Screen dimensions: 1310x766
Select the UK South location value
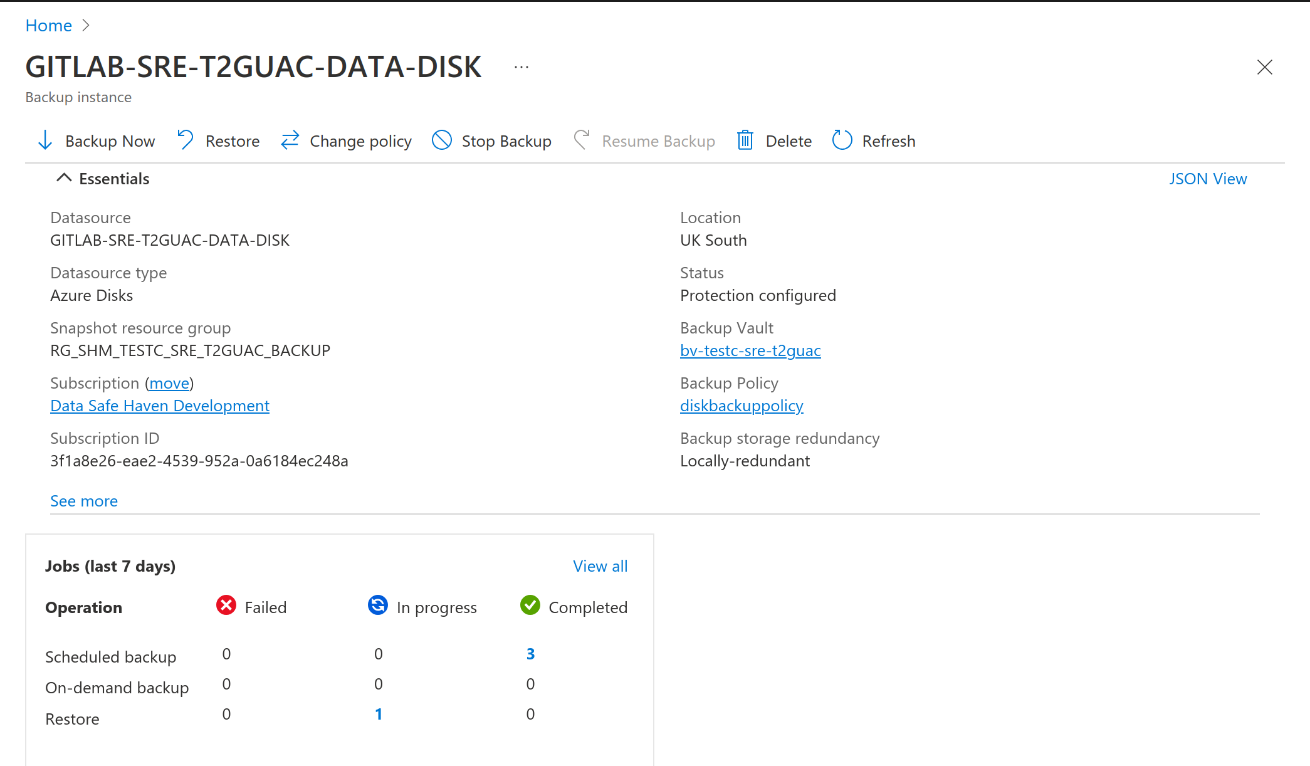(x=713, y=240)
